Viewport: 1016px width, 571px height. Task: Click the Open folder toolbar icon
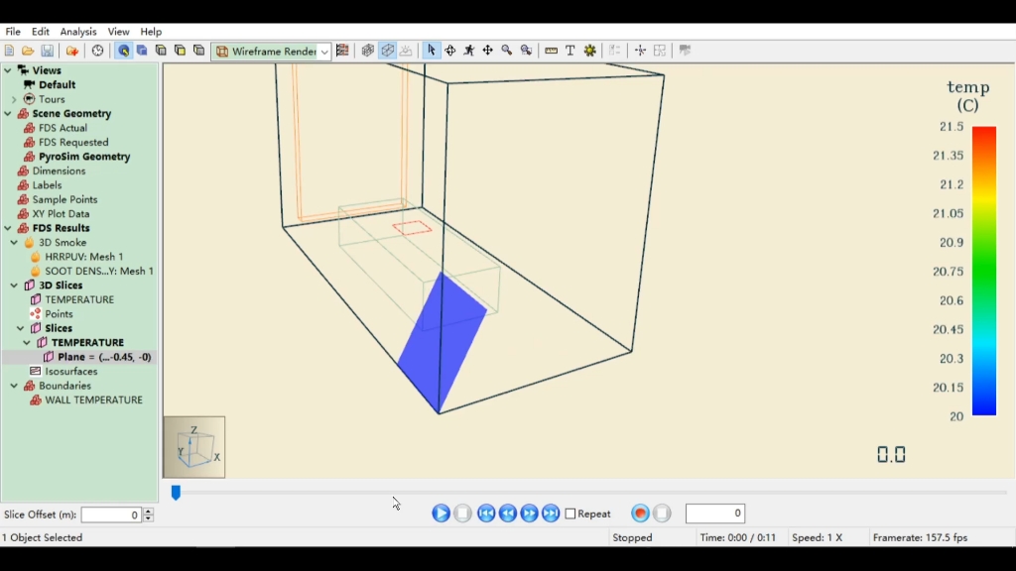pyautogui.click(x=28, y=51)
